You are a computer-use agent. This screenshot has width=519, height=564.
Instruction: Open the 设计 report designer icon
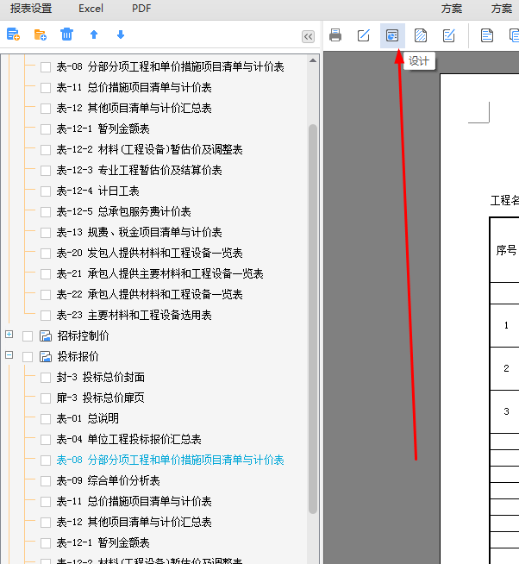coord(392,35)
